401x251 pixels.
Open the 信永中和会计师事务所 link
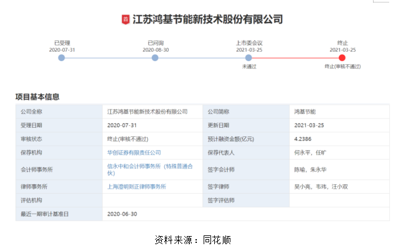click(x=150, y=169)
